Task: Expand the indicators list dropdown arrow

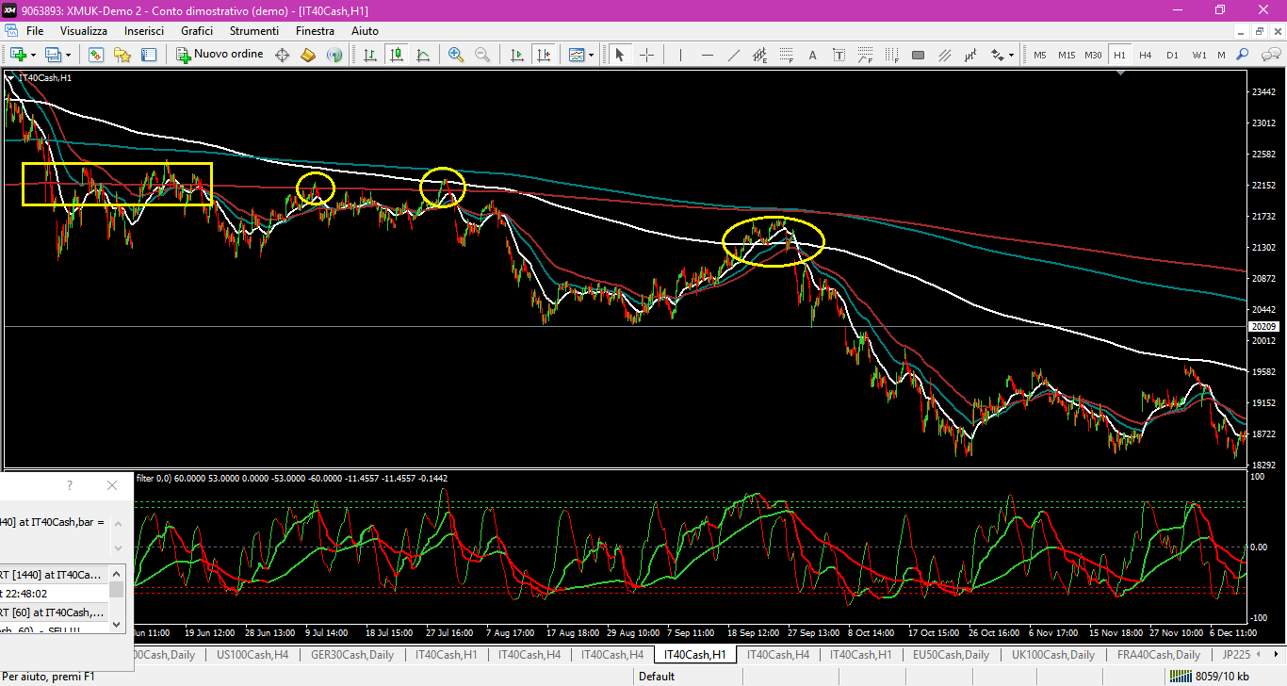Action: pos(592,55)
